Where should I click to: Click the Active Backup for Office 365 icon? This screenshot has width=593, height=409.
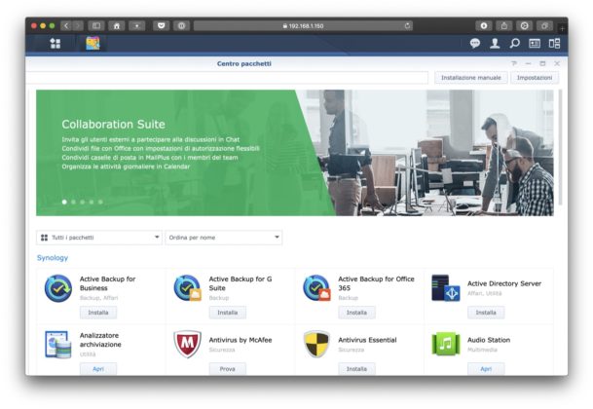[x=316, y=288]
